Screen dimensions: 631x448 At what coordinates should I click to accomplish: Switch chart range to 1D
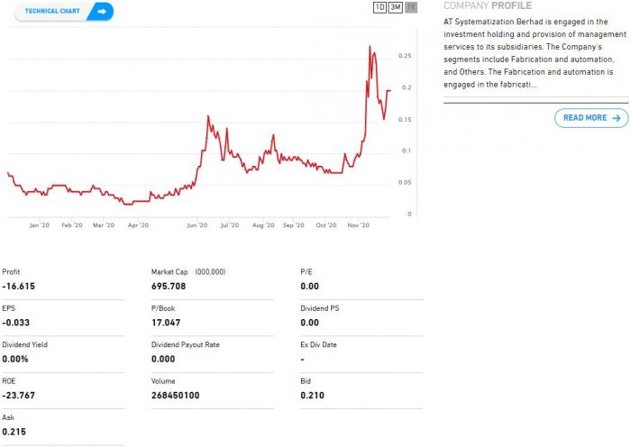point(380,8)
